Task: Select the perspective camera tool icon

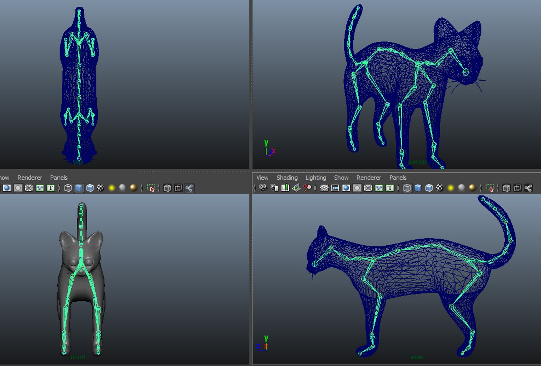Action: (x=263, y=188)
